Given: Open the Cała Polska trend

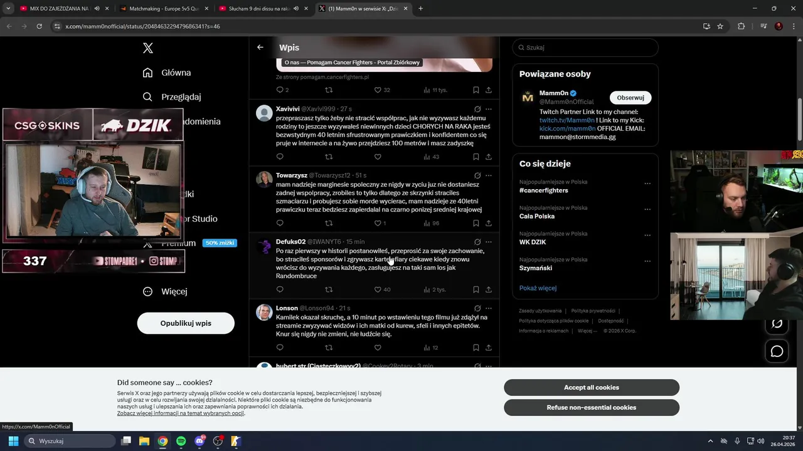Looking at the screenshot, I should pos(537,216).
